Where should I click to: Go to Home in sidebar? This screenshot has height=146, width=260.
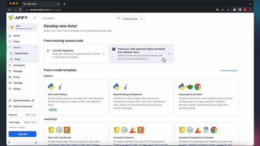pos(17,36)
